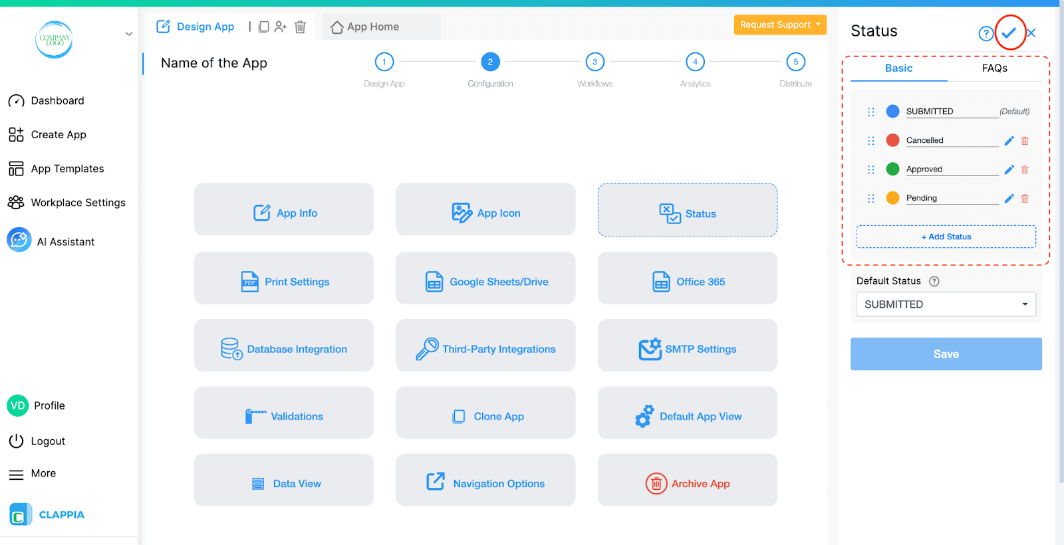The height and width of the screenshot is (545, 1064).
Task: Switch to the FAQs tab
Action: (994, 68)
